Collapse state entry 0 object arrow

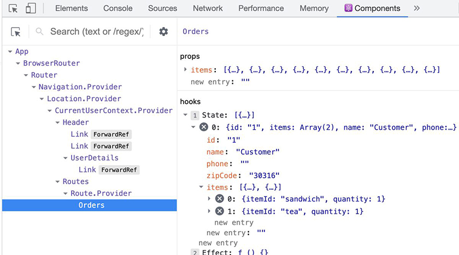click(193, 127)
